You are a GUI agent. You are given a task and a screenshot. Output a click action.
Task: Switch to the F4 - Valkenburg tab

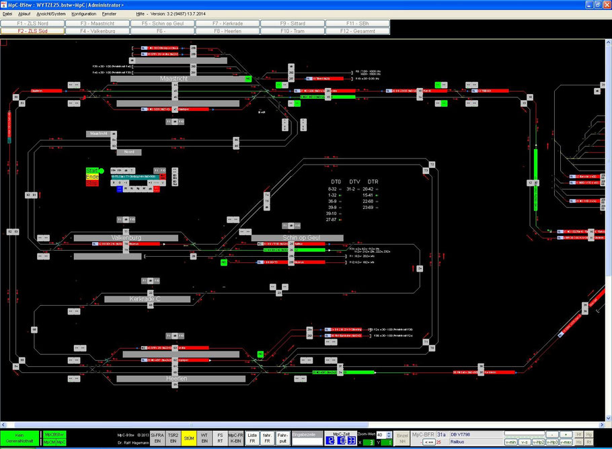[x=98, y=31]
